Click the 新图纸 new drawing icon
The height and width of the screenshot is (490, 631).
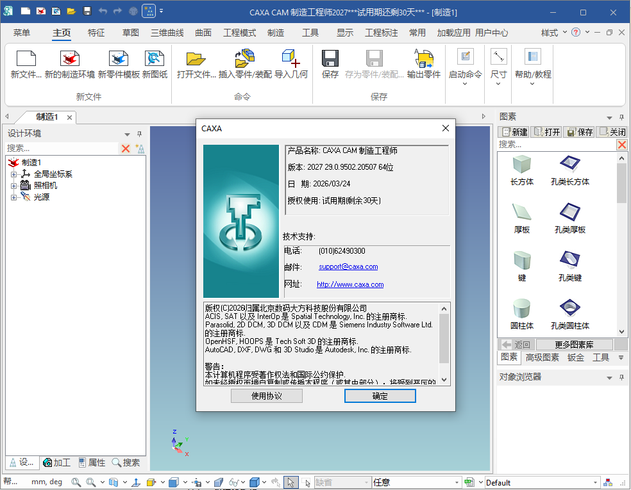point(155,59)
